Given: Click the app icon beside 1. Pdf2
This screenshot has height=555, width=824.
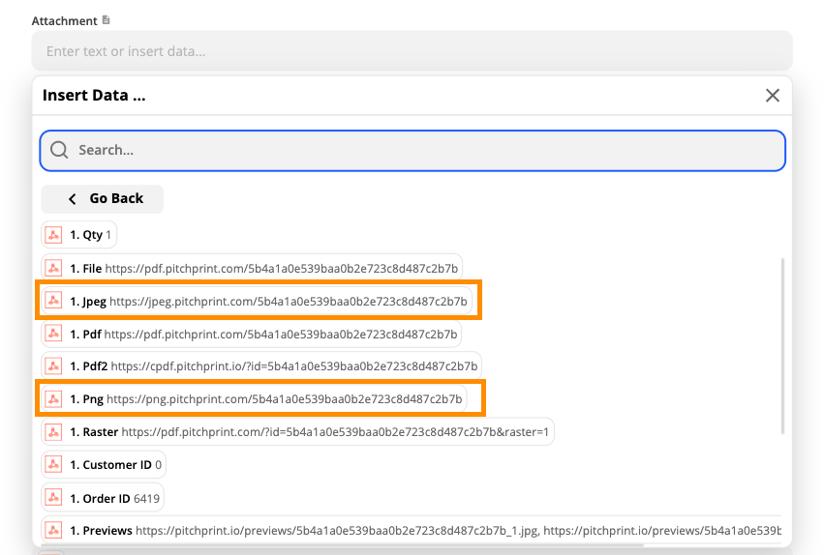Looking at the screenshot, I should [53, 365].
